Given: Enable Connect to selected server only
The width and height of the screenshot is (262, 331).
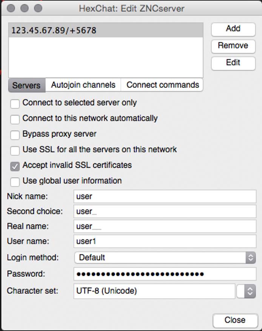Looking at the screenshot, I should pyautogui.click(x=15, y=104).
